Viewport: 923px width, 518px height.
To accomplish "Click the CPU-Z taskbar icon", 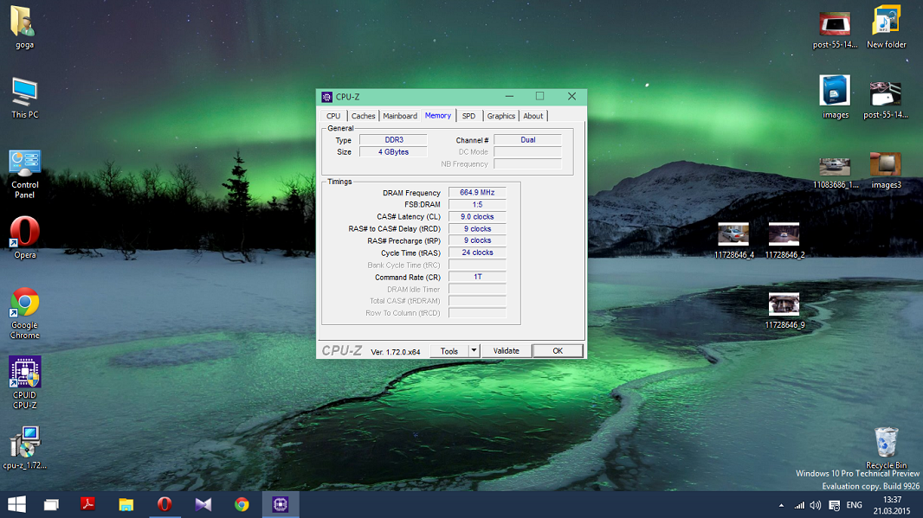I will coord(280,504).
